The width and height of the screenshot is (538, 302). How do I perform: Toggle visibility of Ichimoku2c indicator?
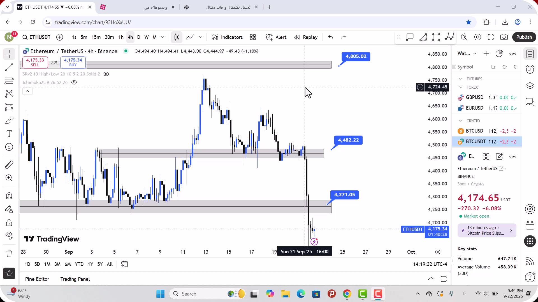74,82
